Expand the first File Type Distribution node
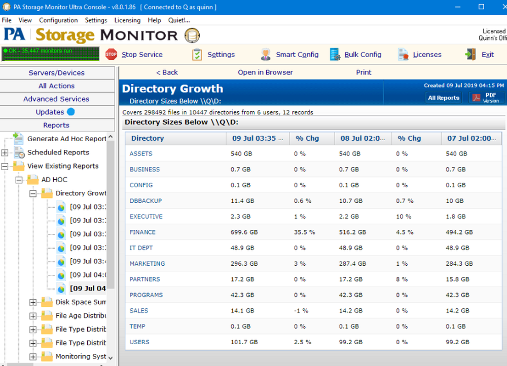 (33, 330)
